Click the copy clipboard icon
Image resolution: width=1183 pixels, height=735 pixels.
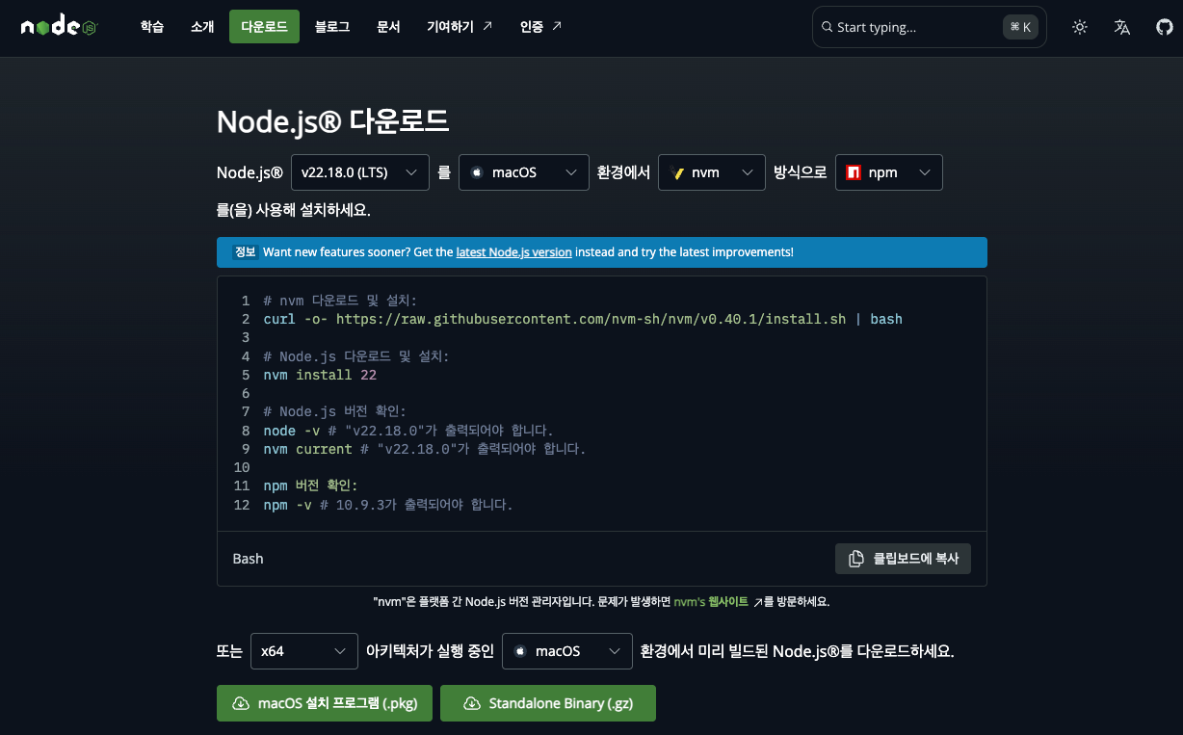tap(855, 559)
